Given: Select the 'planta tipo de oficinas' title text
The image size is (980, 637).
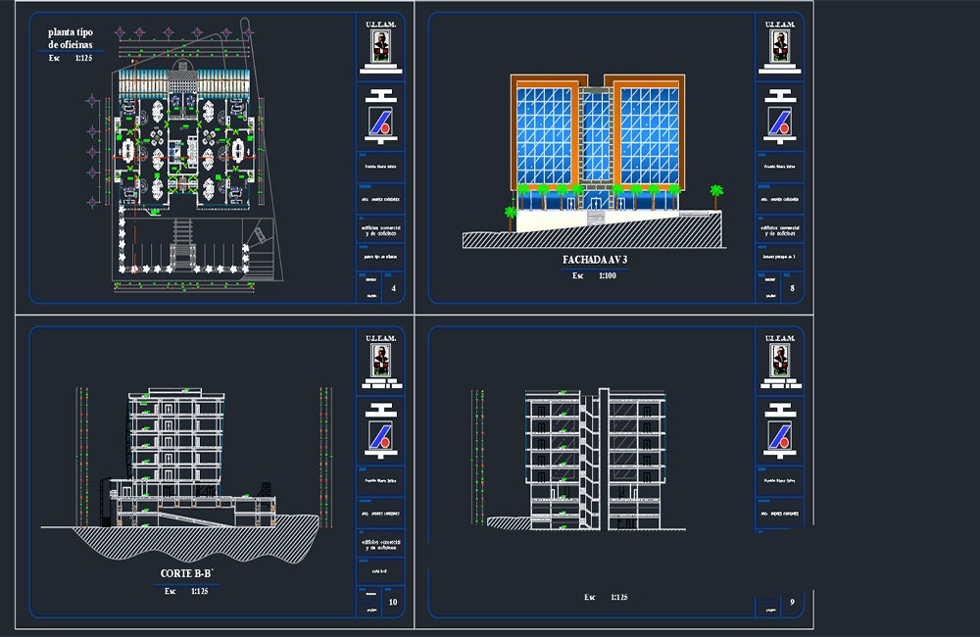Looking at the screenshot, I should pyautogui.click(x=71, y=38).
